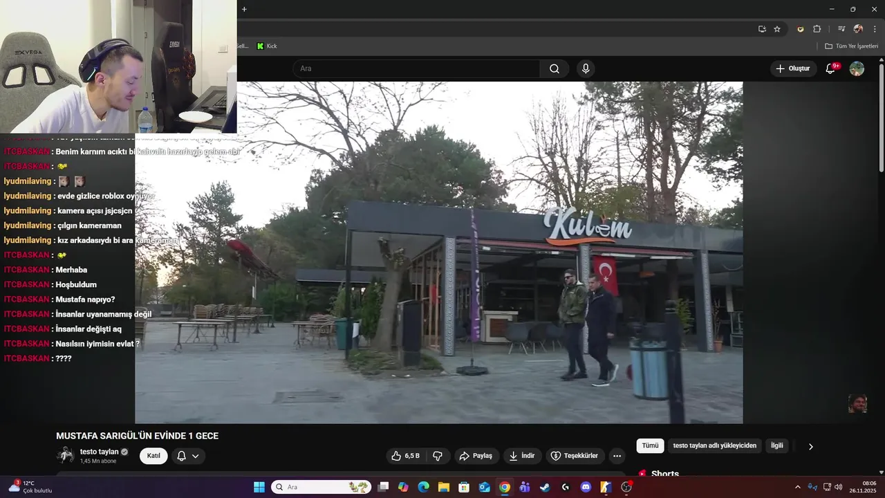Open Logitech G HUB from taskbar
885x498 pixels.
coord(566,487)
